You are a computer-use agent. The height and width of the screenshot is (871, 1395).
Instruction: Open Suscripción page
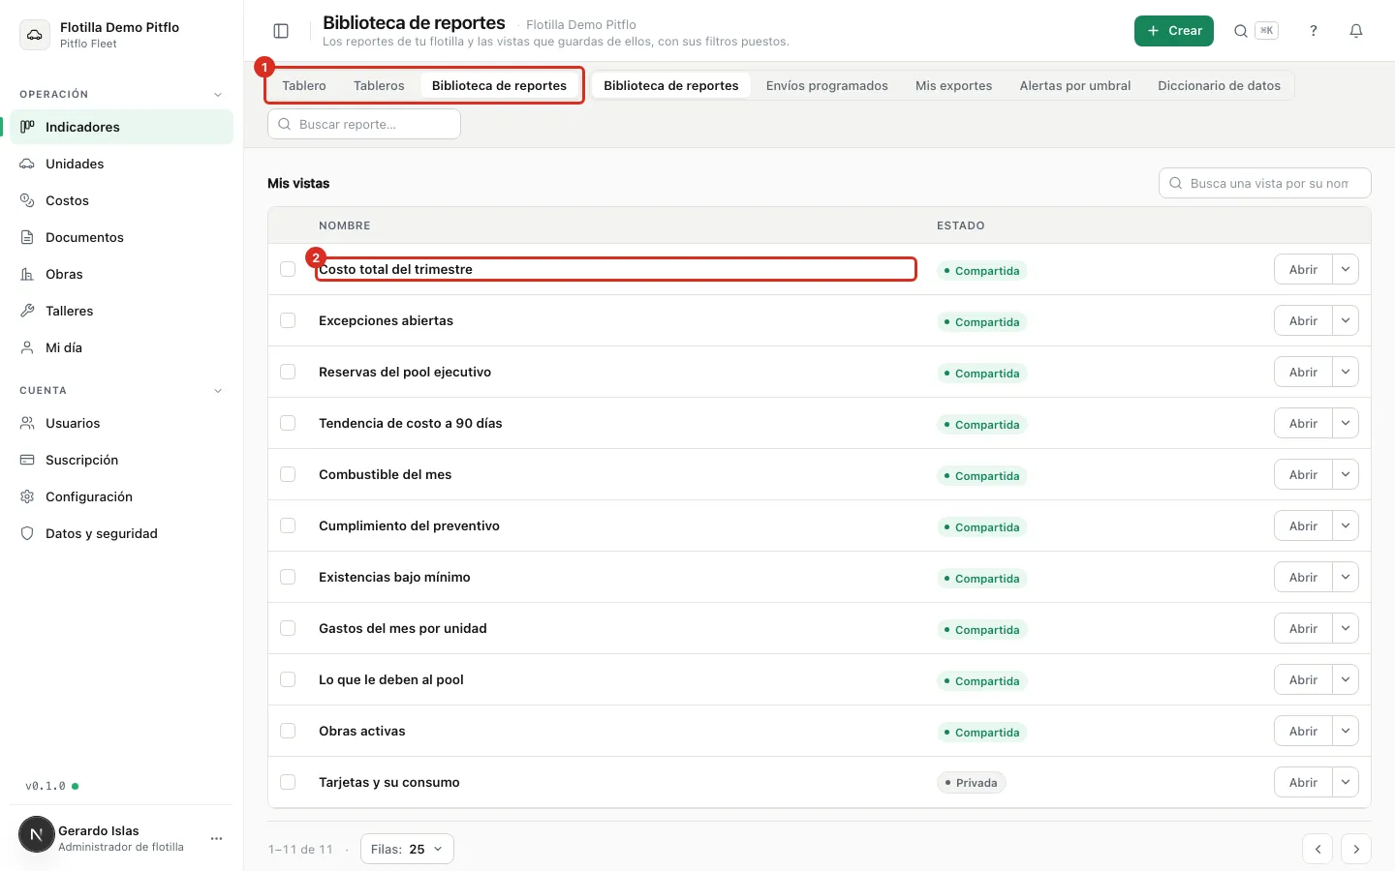tap(122, 460)
